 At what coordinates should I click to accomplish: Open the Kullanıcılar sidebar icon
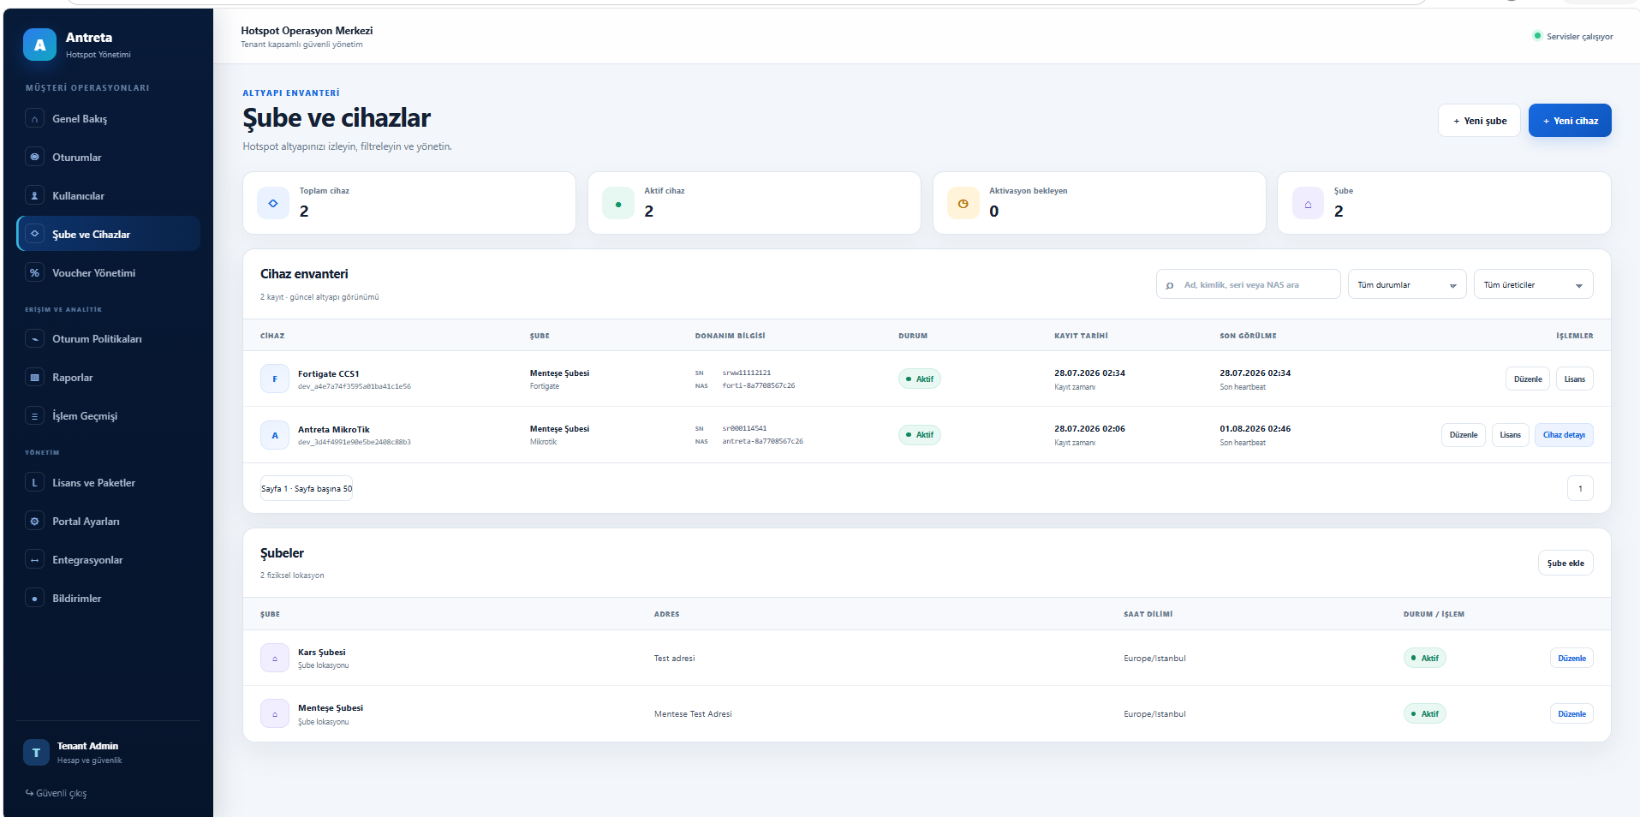[34, 195]
